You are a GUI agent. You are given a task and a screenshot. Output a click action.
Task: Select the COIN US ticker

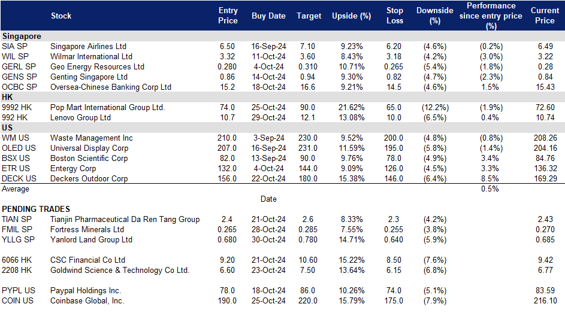click(17, 301)
